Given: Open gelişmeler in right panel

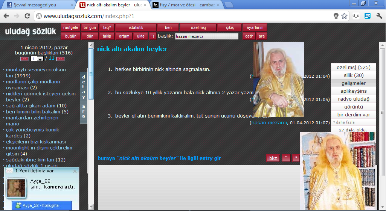Looking at the screenshot, I should click(x=354, y=83).
